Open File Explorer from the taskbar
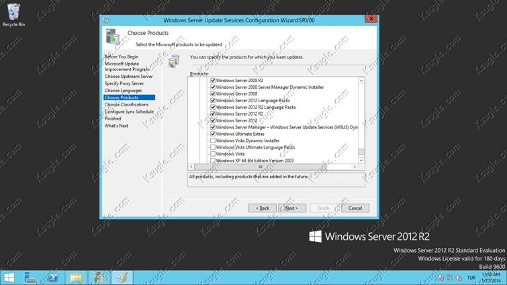 [x=76, y=278]
